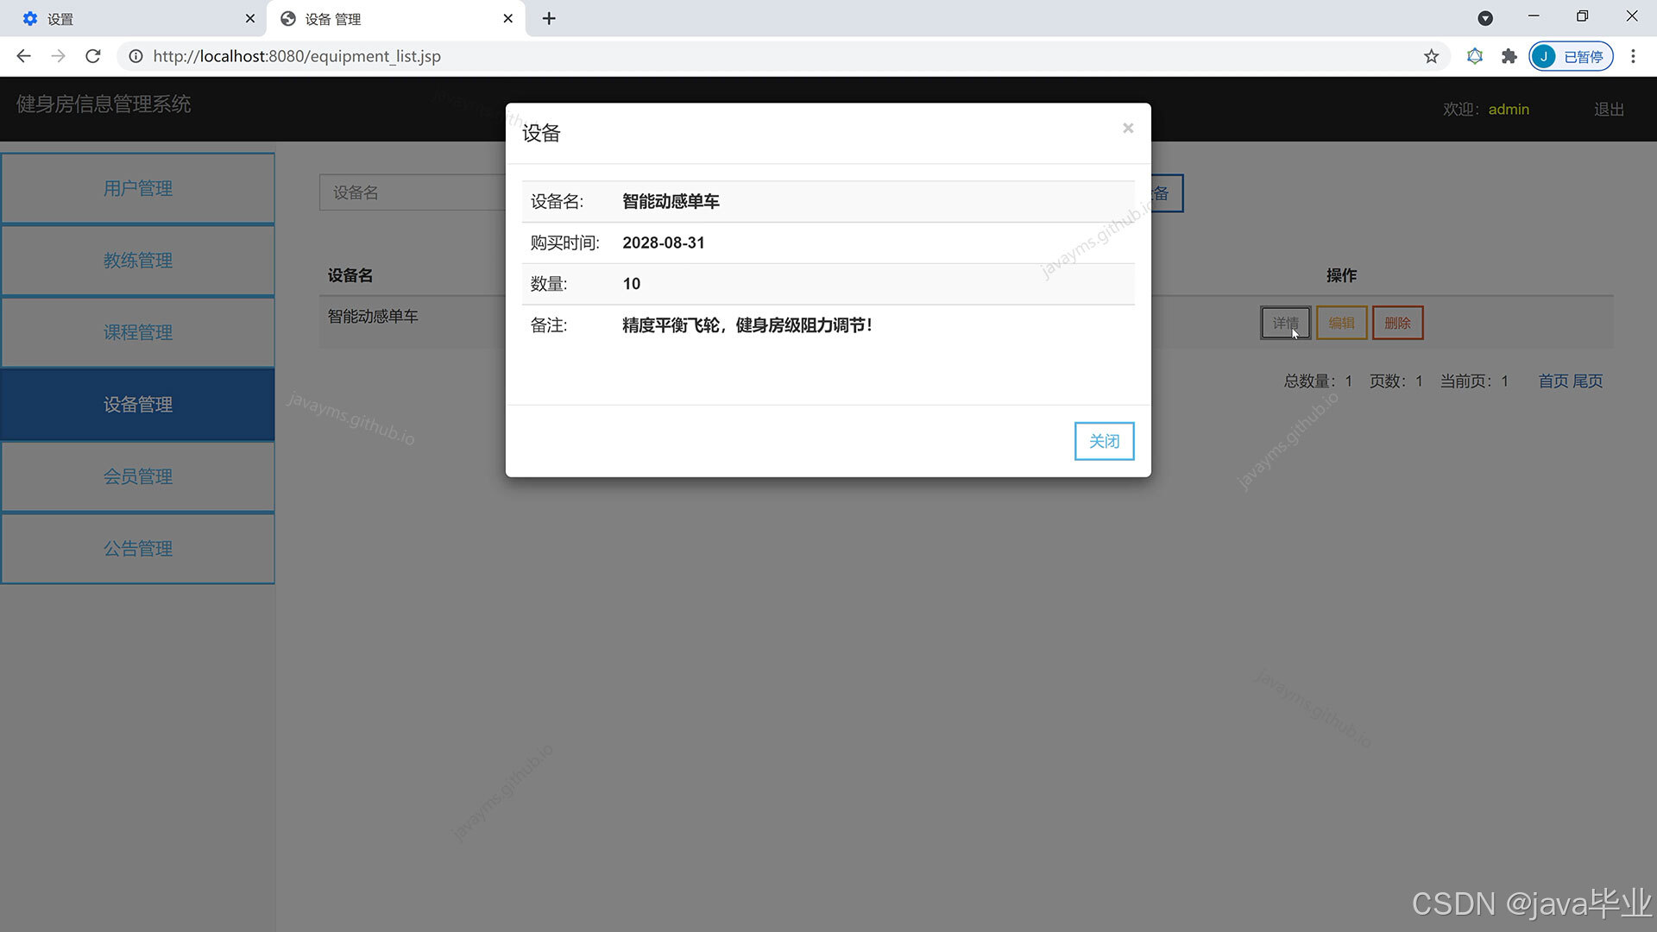Image resolution: width=1657 pixels, height=932 pixels.
Task: Open 会员管理 in the sidebar
Action: click(138, 476)
